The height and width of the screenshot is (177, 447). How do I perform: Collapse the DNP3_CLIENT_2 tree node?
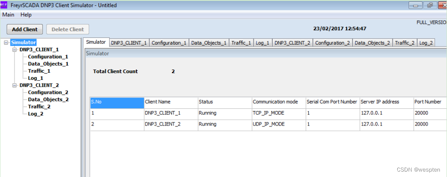point(14,85)
